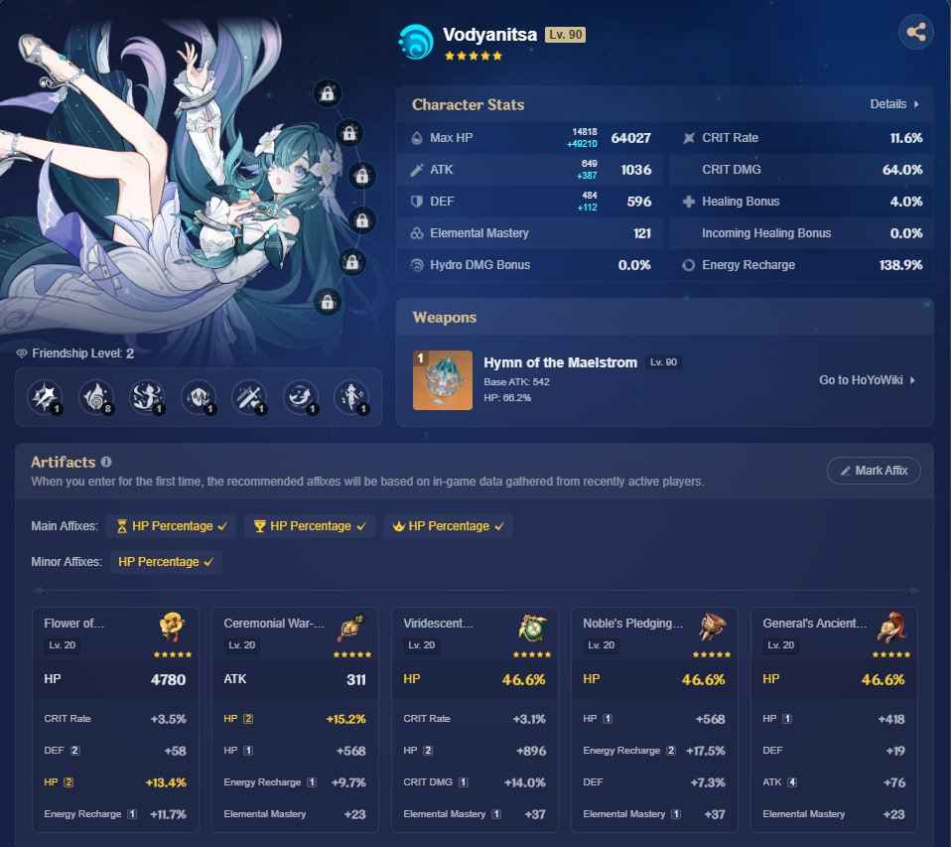Click the Hydro element icon beside Vodyanitsa

coord(416,42)
